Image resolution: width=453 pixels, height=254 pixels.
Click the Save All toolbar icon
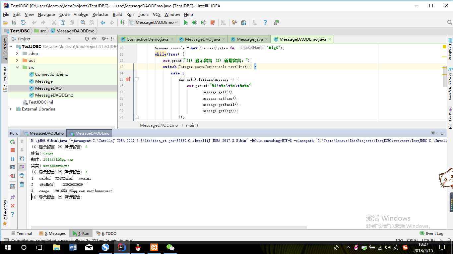pyautogui.click(x=14, y=22)
